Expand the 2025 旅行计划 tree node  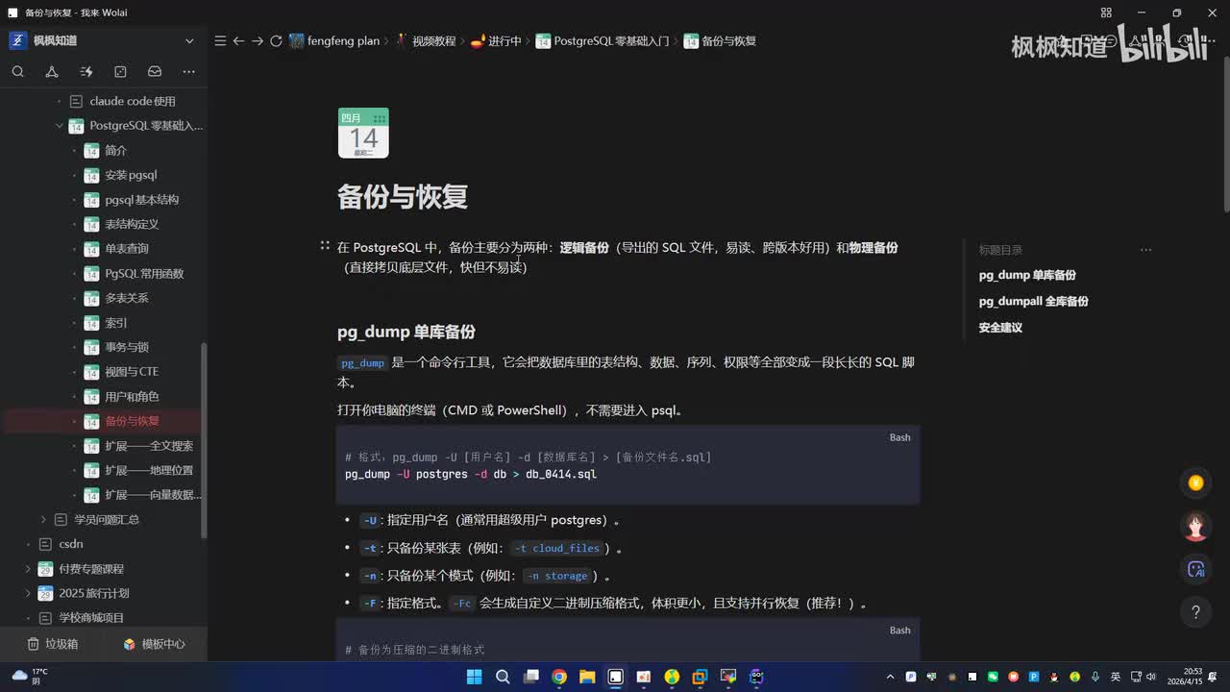pyautogui.click(x=28, y=593)
